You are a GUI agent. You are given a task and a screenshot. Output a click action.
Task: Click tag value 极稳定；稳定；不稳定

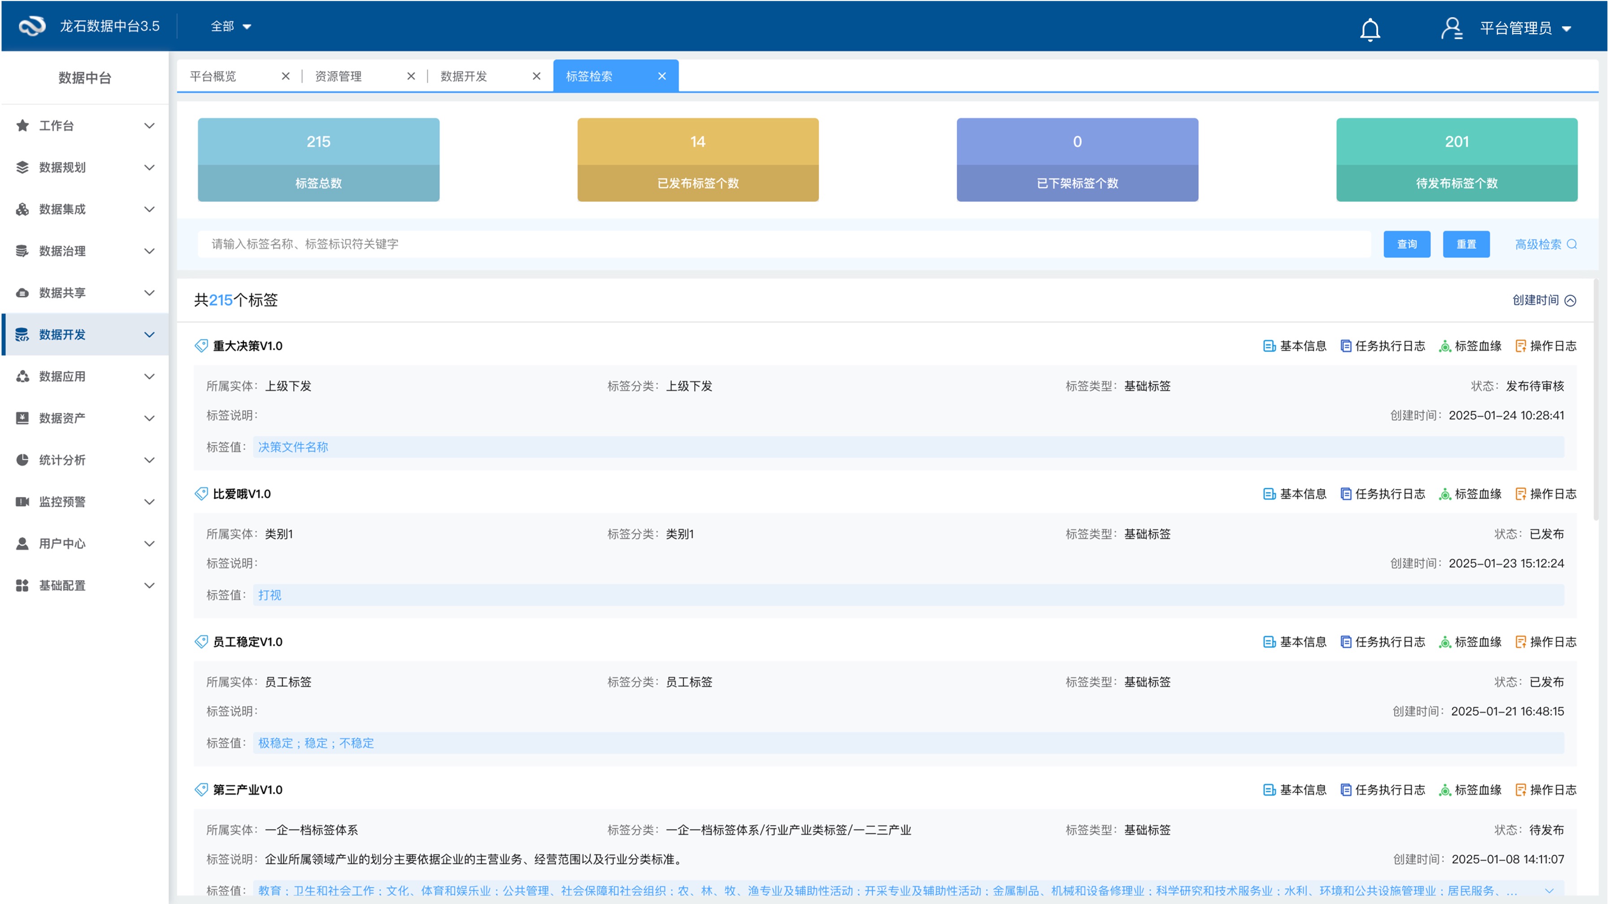coord(316,743)
